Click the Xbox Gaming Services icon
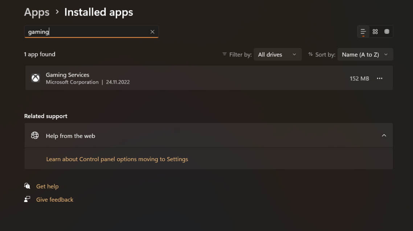This screenshot has height=231, width=413. [36, 78]
